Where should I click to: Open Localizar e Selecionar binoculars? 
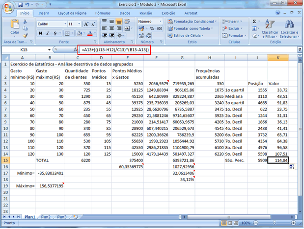coord(290,24)
